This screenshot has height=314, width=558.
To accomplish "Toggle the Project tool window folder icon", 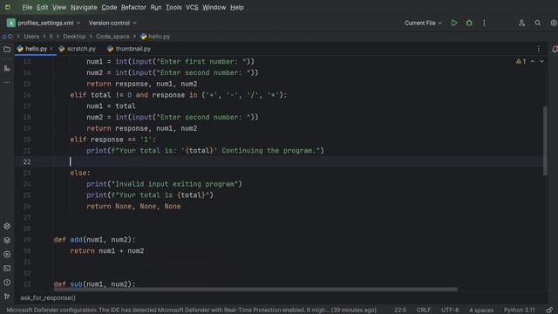I will 7,50.
